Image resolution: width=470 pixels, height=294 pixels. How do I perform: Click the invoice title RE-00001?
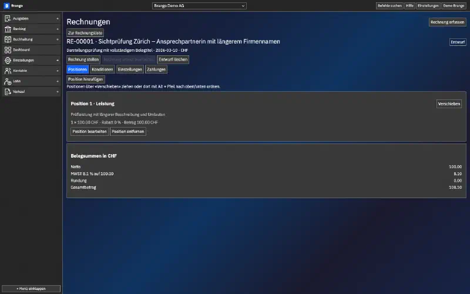coord(173,42)
